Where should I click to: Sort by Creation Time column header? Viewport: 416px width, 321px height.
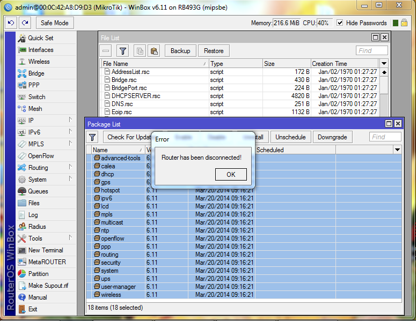(345, 64)
